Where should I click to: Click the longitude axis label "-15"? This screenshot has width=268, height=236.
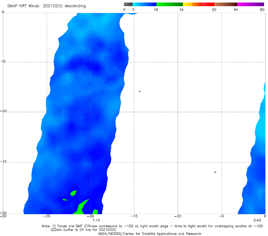click(x=134, y=216)
